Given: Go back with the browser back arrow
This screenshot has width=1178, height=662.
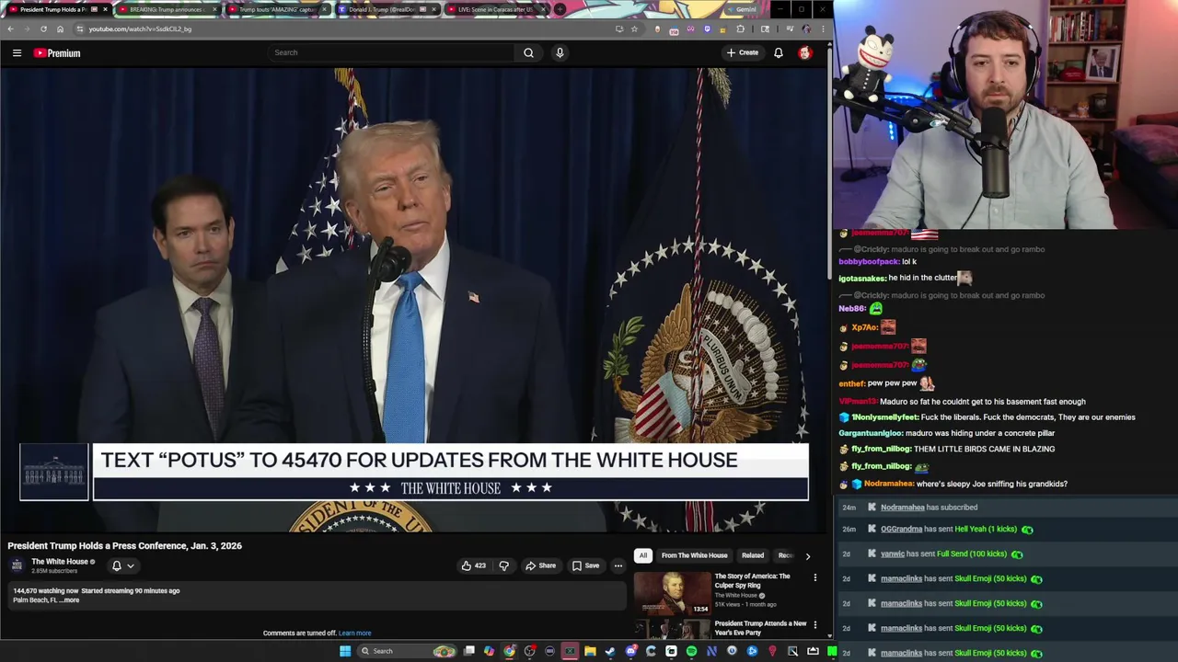Looking at the screenshot, I should 10,29.
